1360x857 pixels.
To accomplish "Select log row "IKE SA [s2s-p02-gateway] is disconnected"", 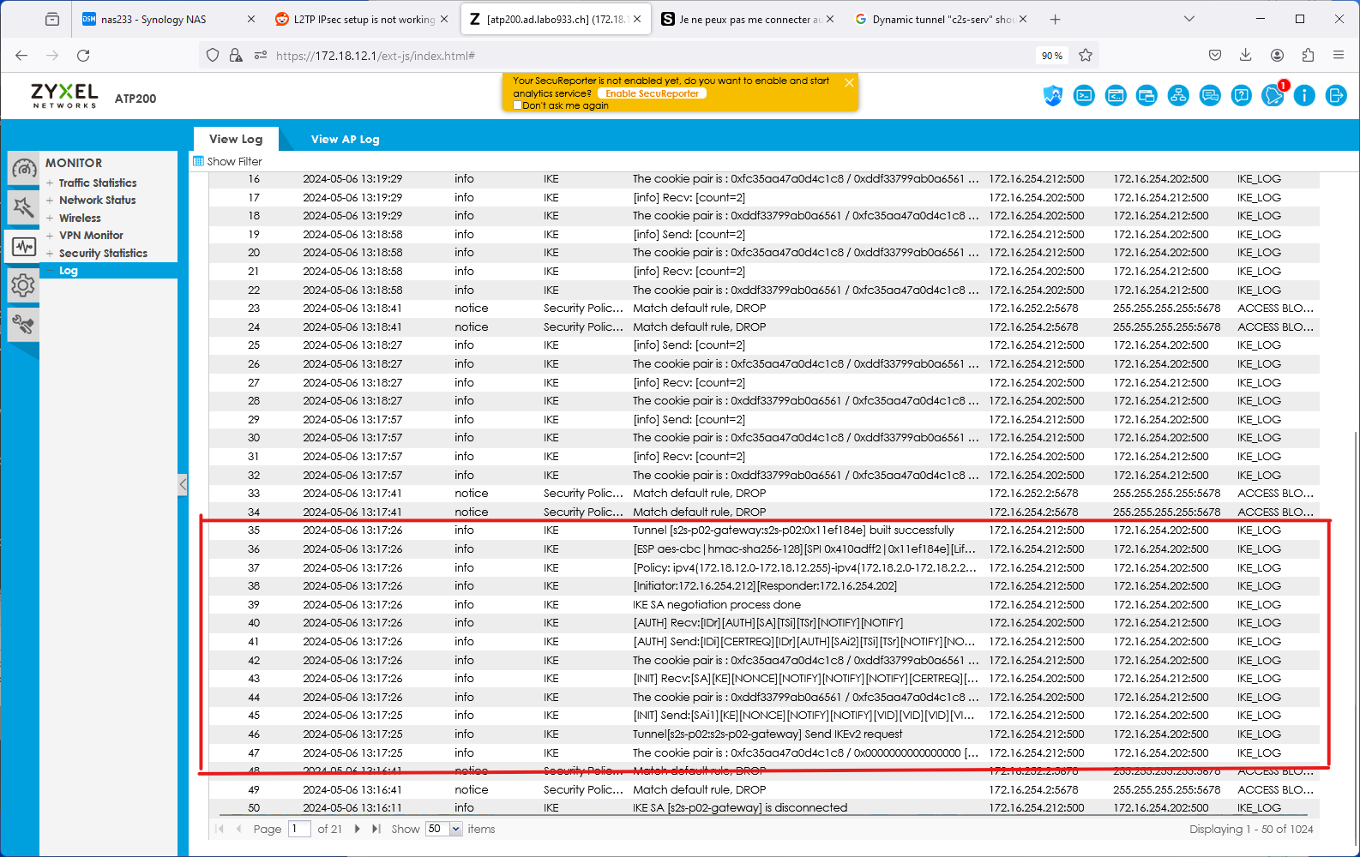I will coord(764,807).
